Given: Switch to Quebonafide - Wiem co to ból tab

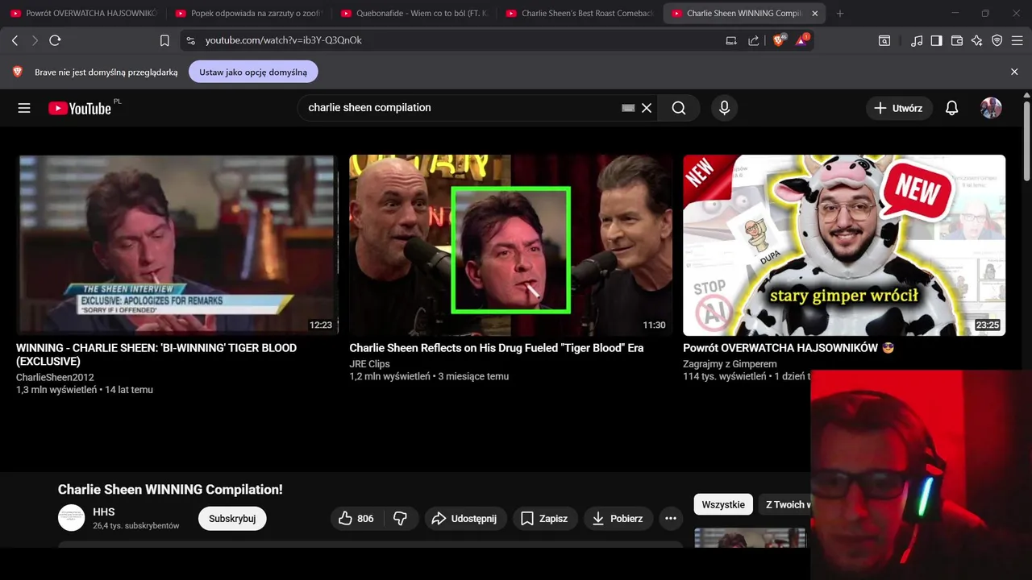Looking at the screenshot, I should click(414, 14).
